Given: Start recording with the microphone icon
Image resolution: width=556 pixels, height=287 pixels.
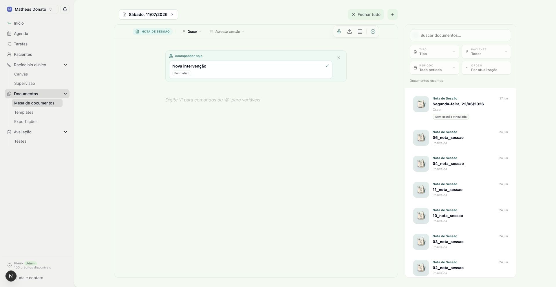Looking at the screenshot, I should tap(339, 32).
